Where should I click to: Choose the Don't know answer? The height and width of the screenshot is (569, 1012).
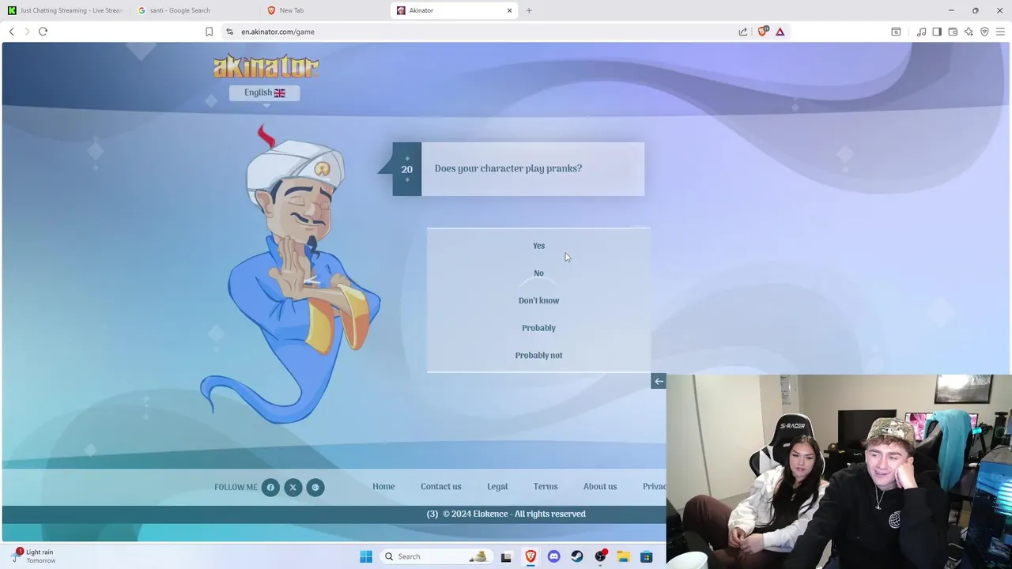pyautogui.click(x=538, y=300)
